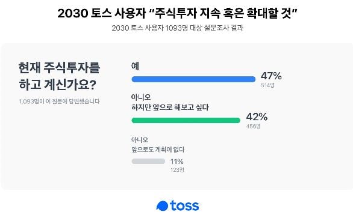
Task: Select the green 42% result bar
Action: [x=186, y=120]
